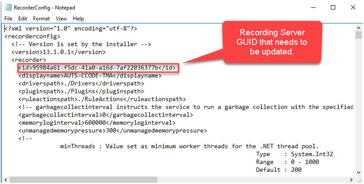Image resolution: width=364 pixels, height=184 pixels.
Task: Open the Edit menu
Action: coord(23,19)
